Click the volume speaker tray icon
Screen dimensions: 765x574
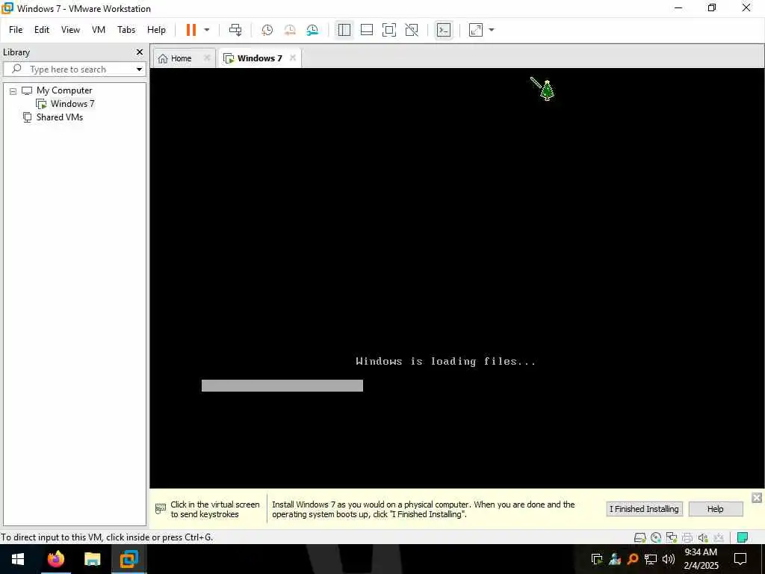pos(668,559)
